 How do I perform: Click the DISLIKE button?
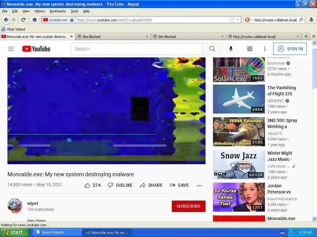(120, 185)
